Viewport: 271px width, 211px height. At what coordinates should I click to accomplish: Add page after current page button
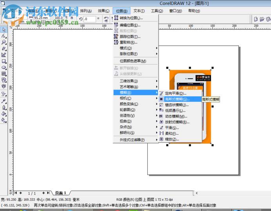pyautogui.click(x=43, y=193)
